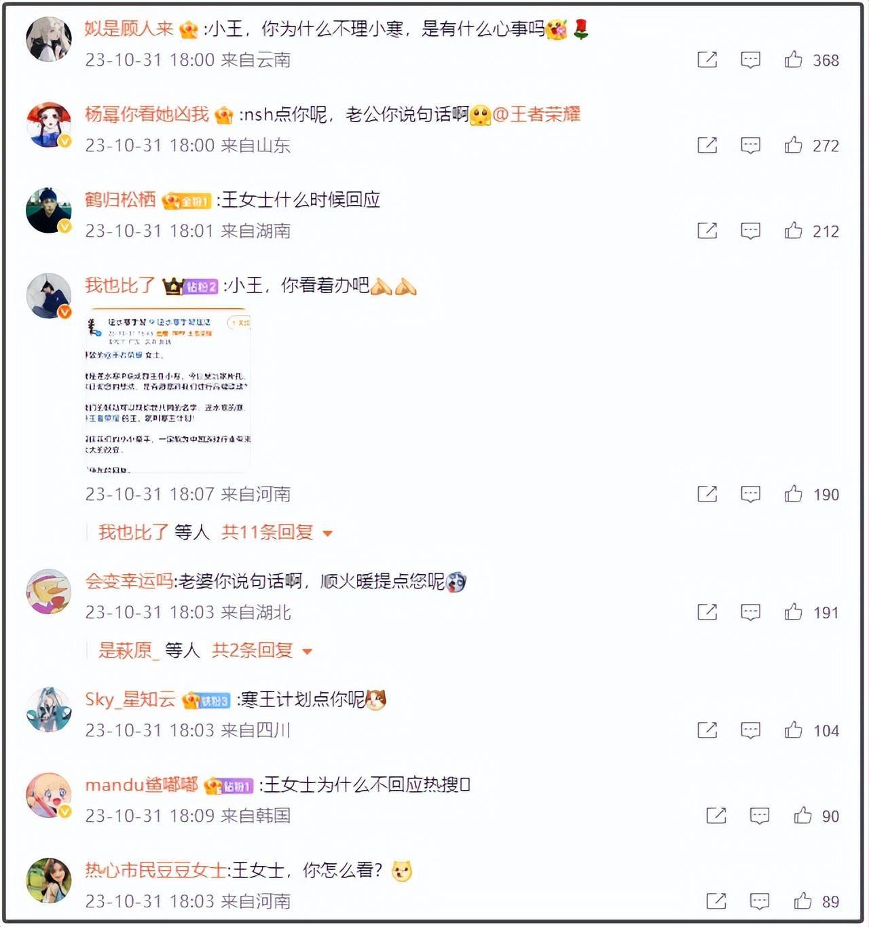Screen dimensions: 869x927
Task: Share the comment posted from 山东
Action: [707, 145]
